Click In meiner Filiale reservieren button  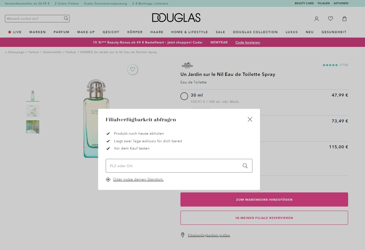click(264, 218)
